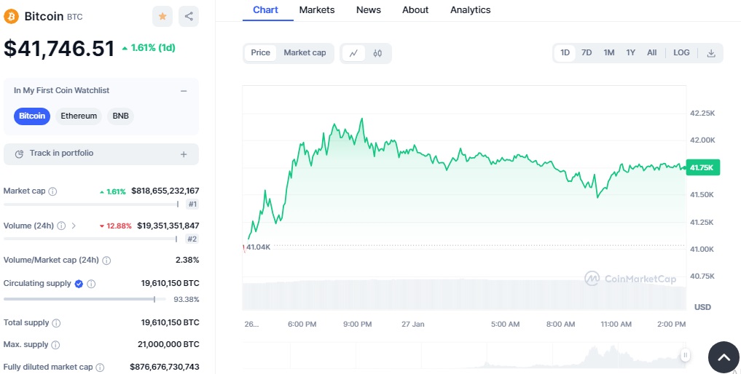Expand Volume (24h) details chevron
Screen dimensions: 741x374
[x=74, y=226]
